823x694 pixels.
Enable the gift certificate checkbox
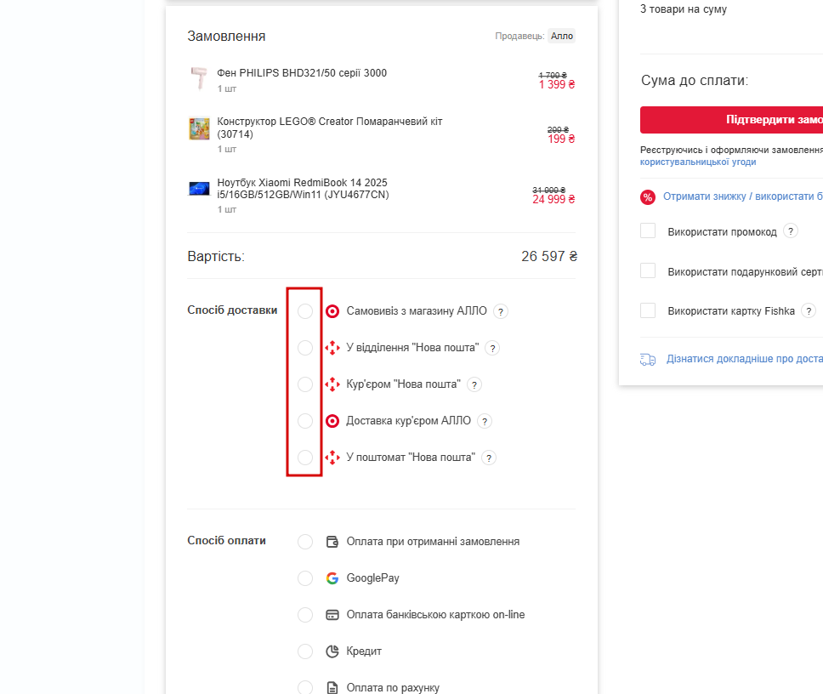click(648, 270)
